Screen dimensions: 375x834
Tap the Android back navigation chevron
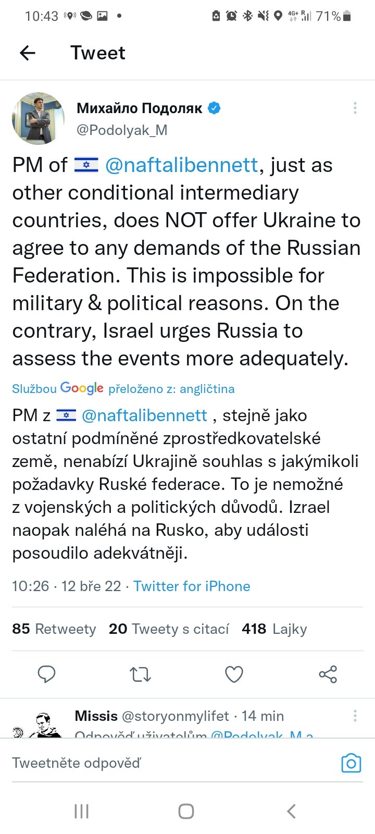292,811
